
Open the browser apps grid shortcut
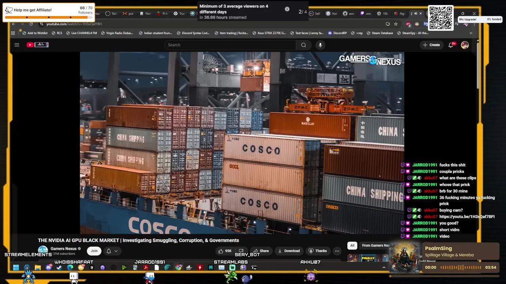point(13,33)
